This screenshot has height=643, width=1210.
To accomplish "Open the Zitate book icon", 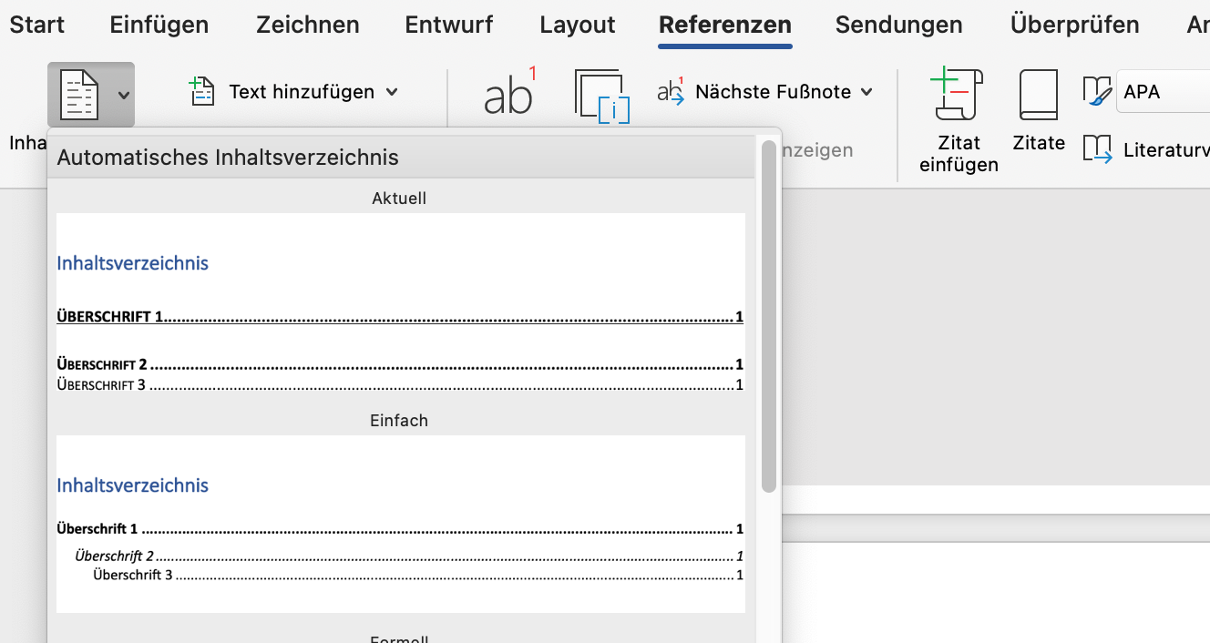I will click(x=1038, y=95).
